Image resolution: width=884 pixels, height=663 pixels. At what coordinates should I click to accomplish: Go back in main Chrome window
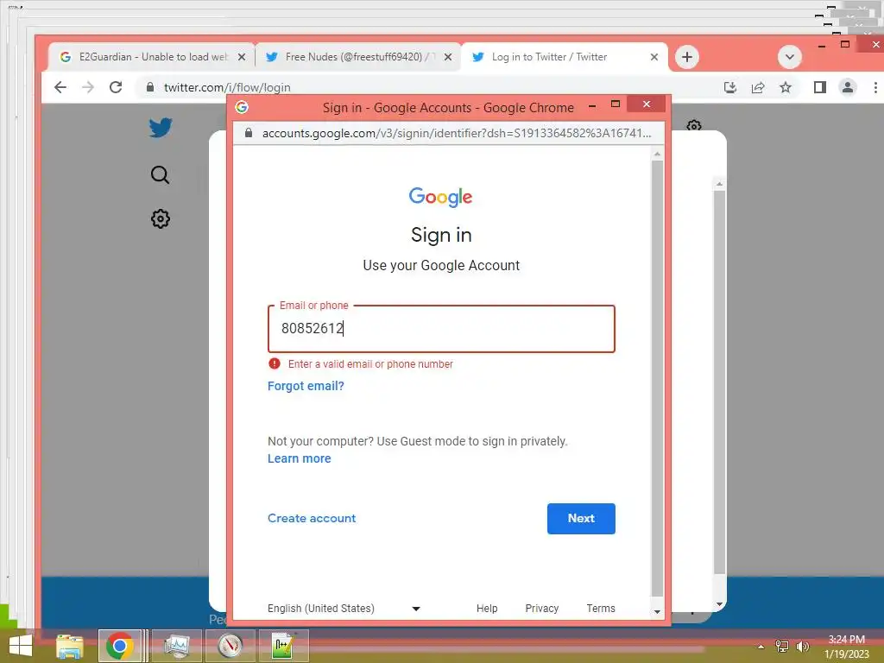(60, 87)
